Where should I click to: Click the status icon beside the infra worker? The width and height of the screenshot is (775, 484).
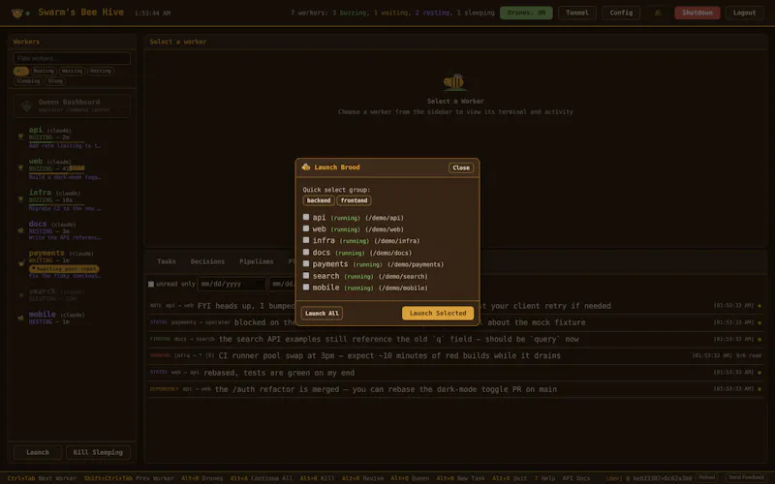click(20, 199)
